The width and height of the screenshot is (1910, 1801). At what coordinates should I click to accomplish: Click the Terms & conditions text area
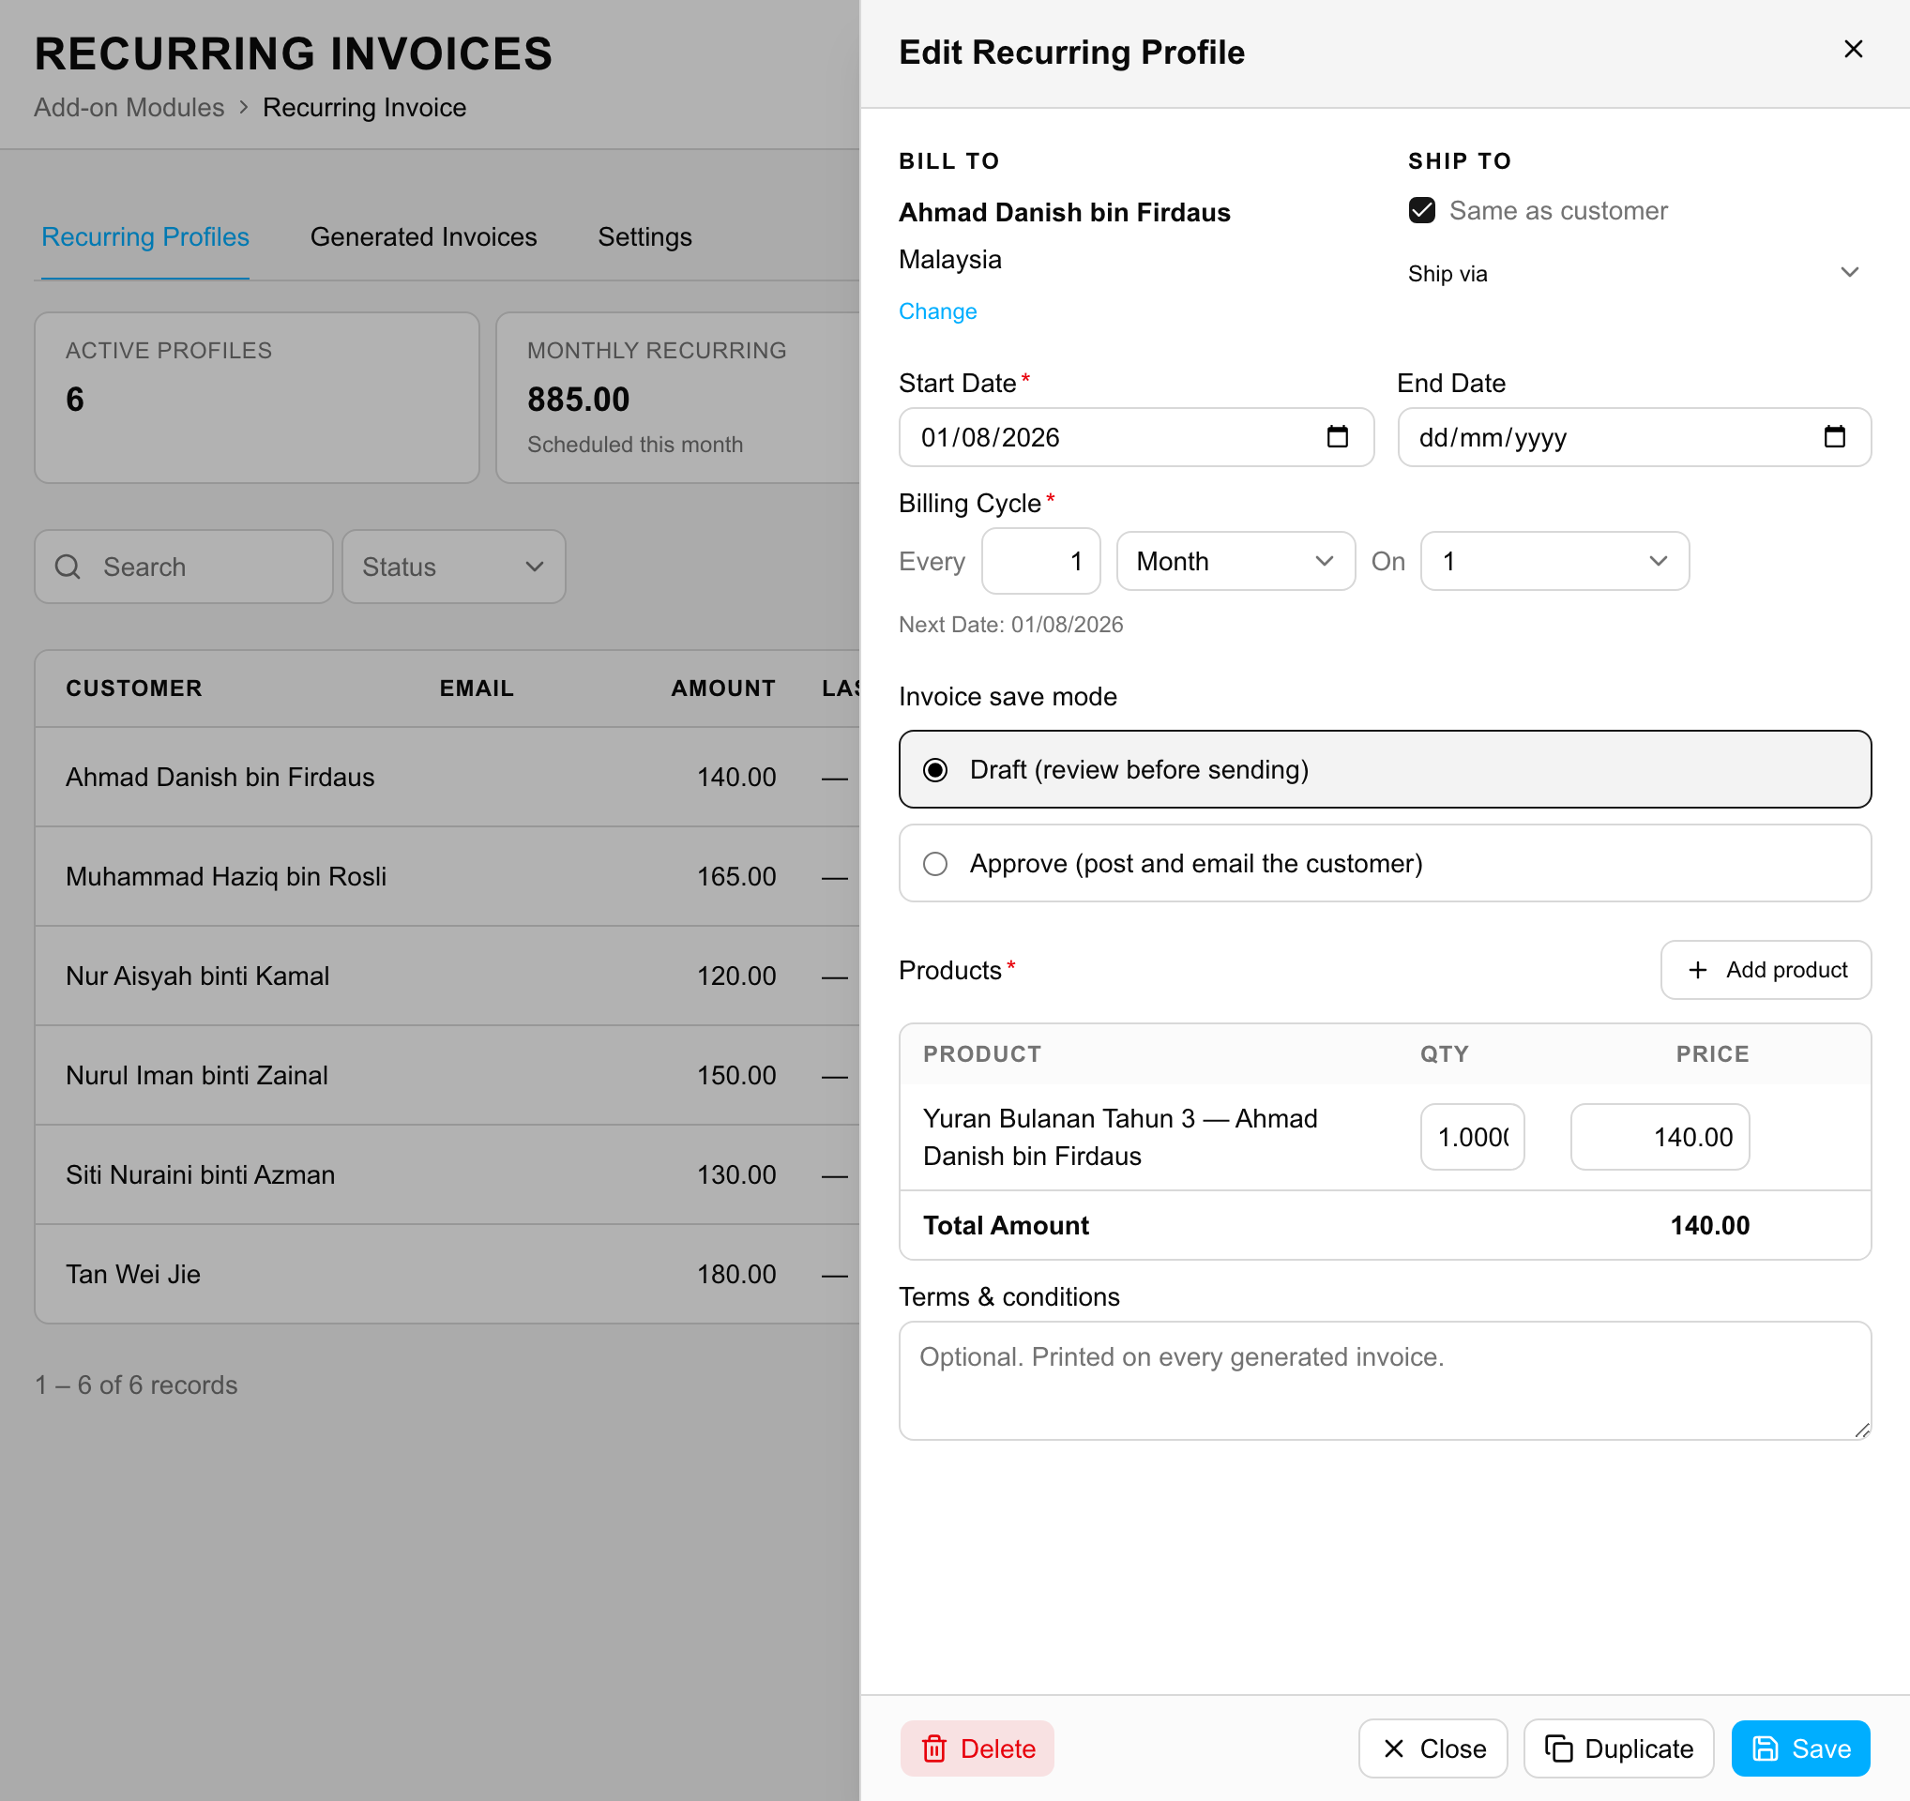(x=1385, y=1380)
